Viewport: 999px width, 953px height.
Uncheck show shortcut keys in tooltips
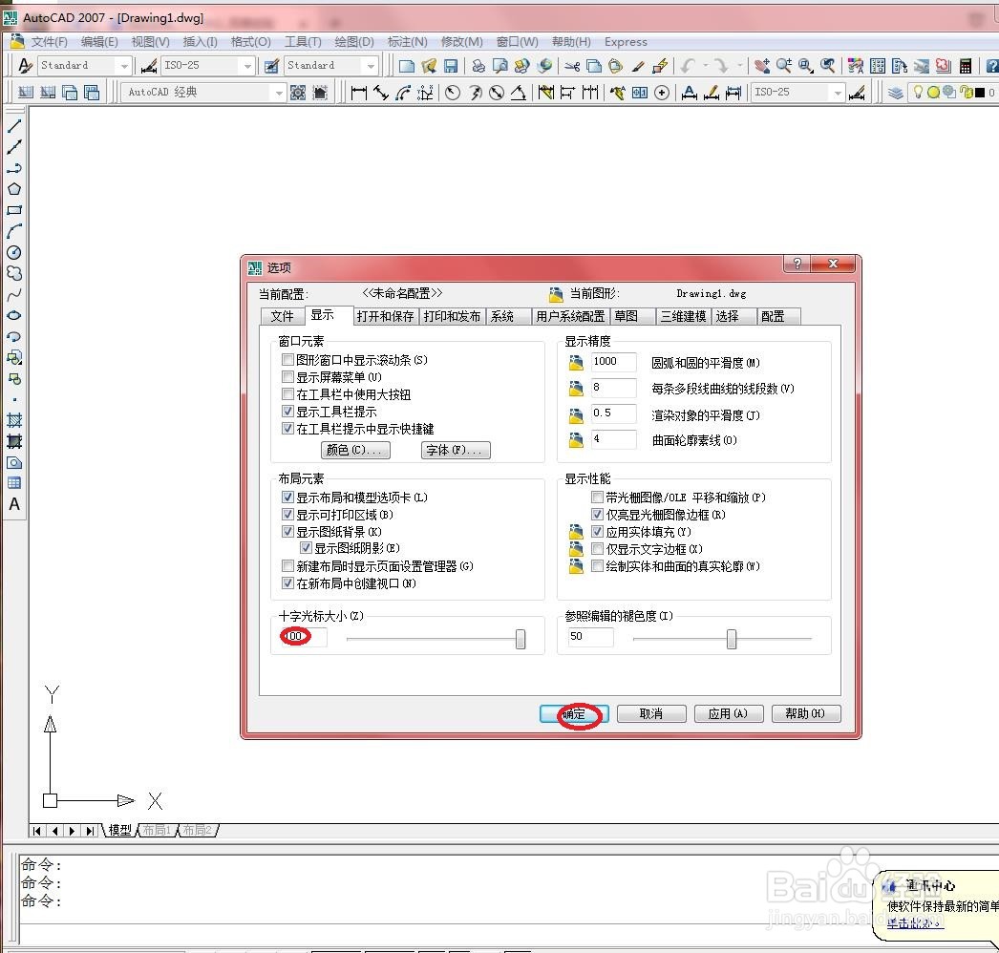pyautogui.click(x=287, y=429)
